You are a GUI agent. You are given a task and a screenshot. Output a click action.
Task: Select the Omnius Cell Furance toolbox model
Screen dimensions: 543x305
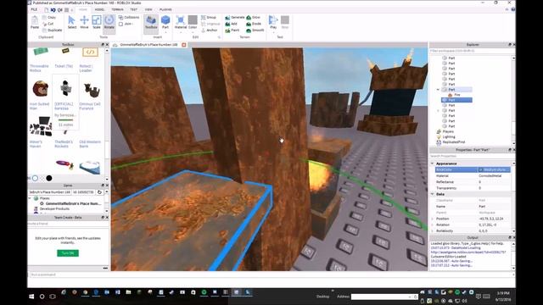tap(91, 96)
